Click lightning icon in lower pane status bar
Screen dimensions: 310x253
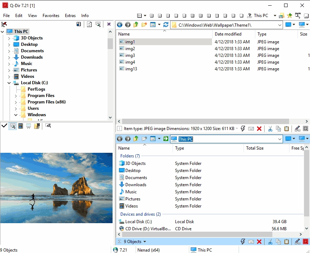pos(243,242)
